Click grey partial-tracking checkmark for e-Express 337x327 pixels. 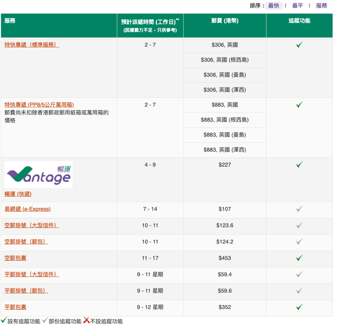pyautogui.click(x=299, y=209)
